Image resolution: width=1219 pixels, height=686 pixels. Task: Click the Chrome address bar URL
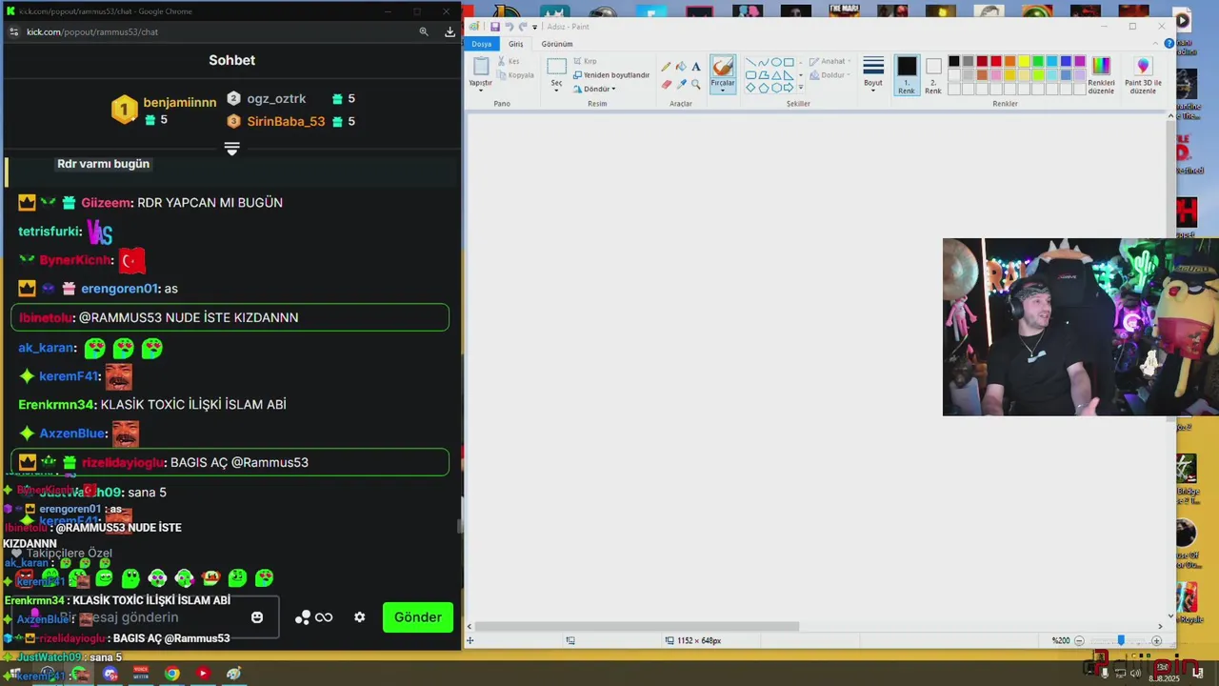pos(92,31)
